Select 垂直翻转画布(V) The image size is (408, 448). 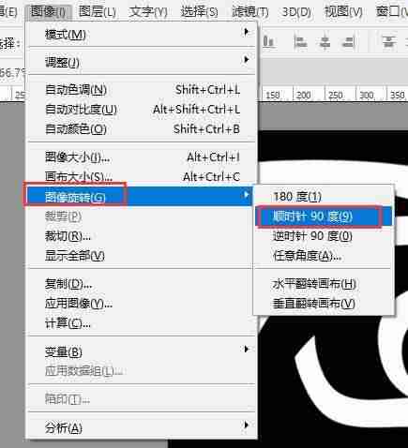tap(324, 304)
